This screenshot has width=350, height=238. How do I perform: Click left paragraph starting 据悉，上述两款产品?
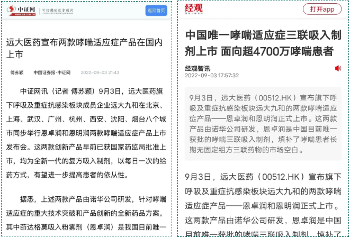tap(86, 213)
